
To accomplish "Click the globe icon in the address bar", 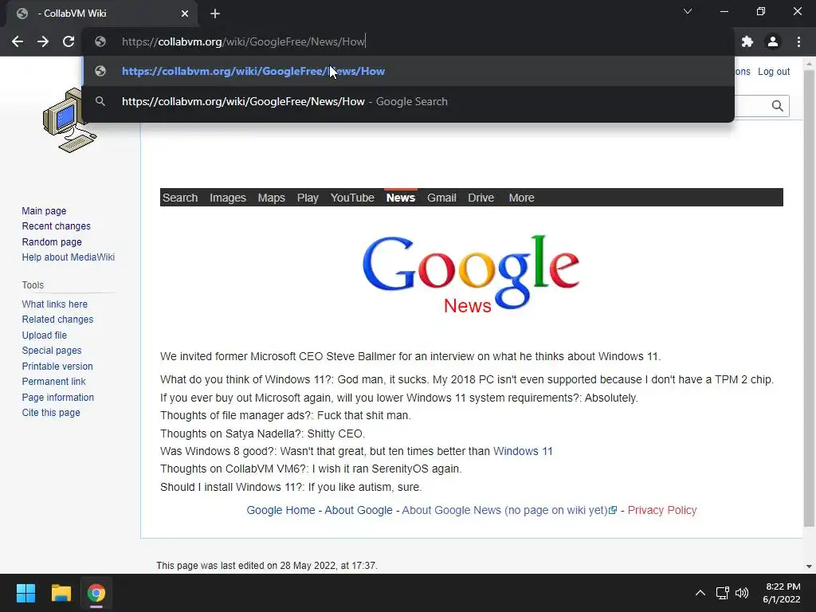I will [100, 41].
